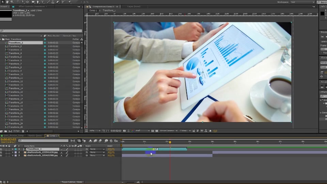This screenshot has height=184, width=327.
Task: Select the Hand tool
Action: click(7, 2)
